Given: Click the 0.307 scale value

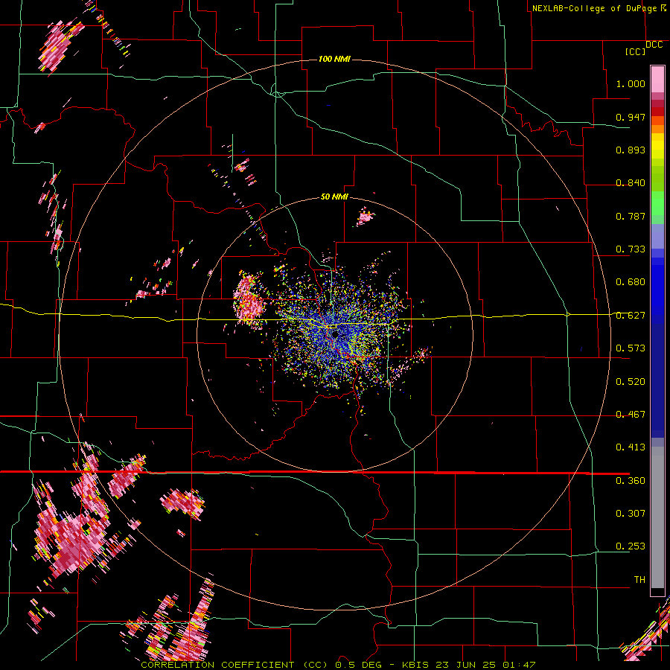Looking at the screenshot, I should pos(631,513).
